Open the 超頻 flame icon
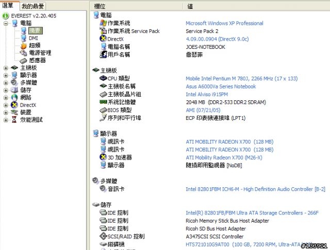The width and height of the screenshot is (330, 250). point(24,45)
